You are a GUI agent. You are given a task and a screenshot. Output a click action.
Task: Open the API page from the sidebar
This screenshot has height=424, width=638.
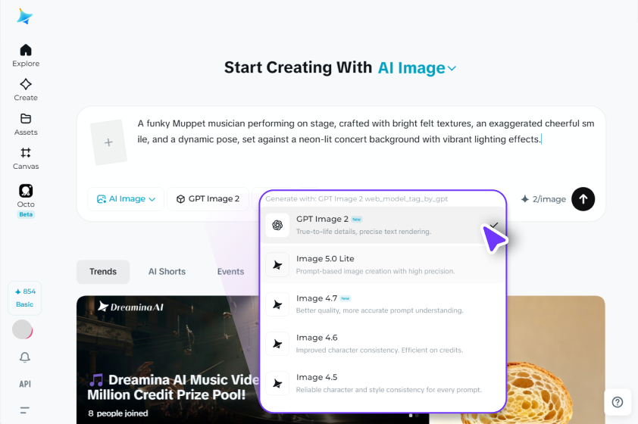[x=25, y=384]
